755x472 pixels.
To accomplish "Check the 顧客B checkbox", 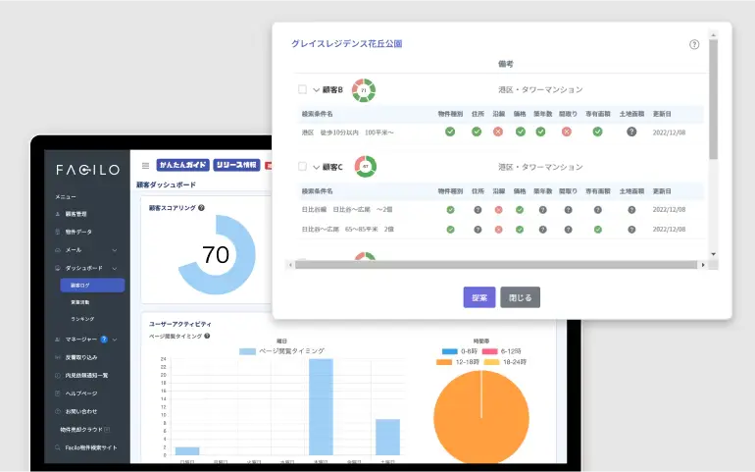I will [303, 90].
